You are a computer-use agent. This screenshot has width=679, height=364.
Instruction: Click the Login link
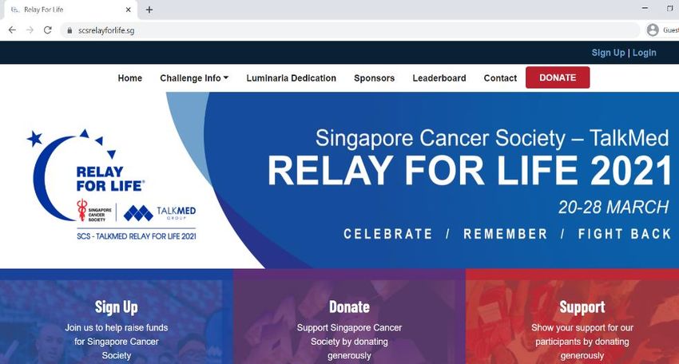(x=645, y=53)
